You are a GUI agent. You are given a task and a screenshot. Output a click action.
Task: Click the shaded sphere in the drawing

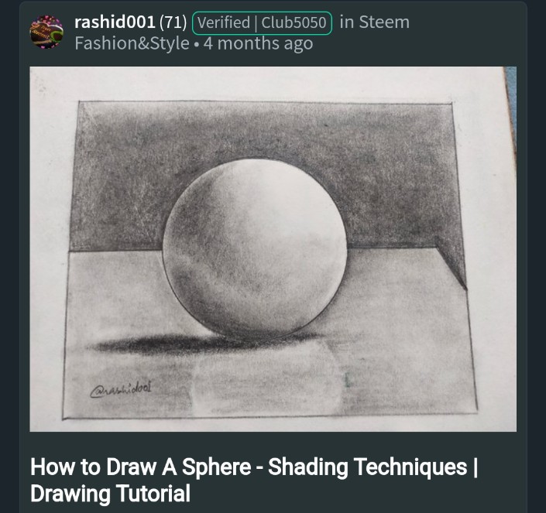[255, 249]
